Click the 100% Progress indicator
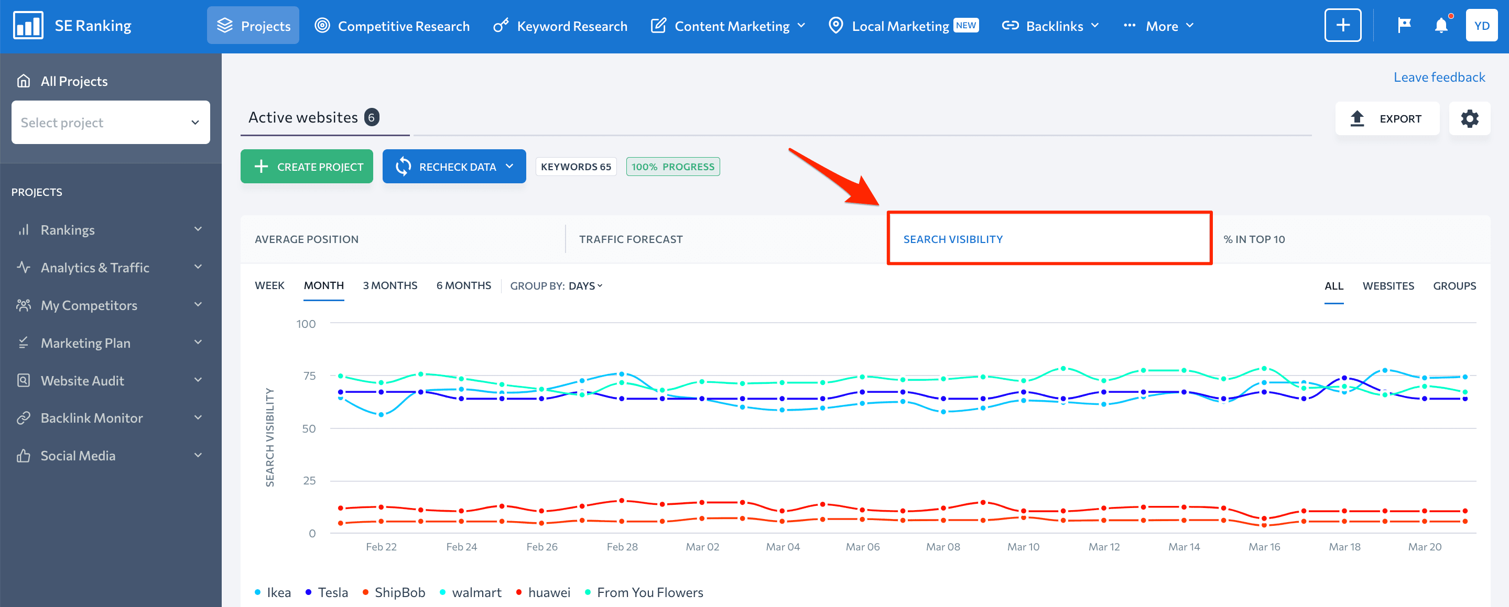The image size is (1509, 607). coord(672,167)
